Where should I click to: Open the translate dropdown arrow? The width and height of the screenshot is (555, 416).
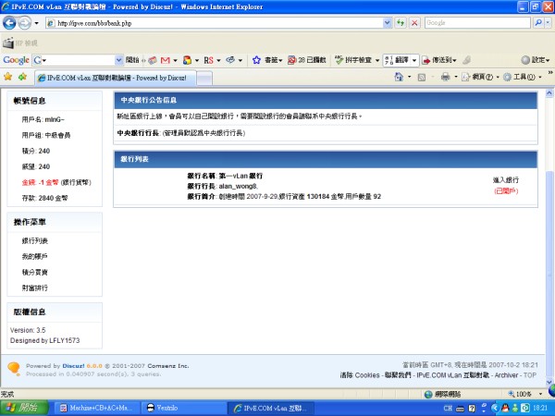point(414,60)
